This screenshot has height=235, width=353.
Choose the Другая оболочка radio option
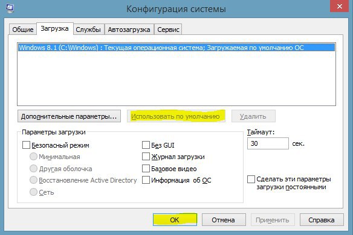33,168
